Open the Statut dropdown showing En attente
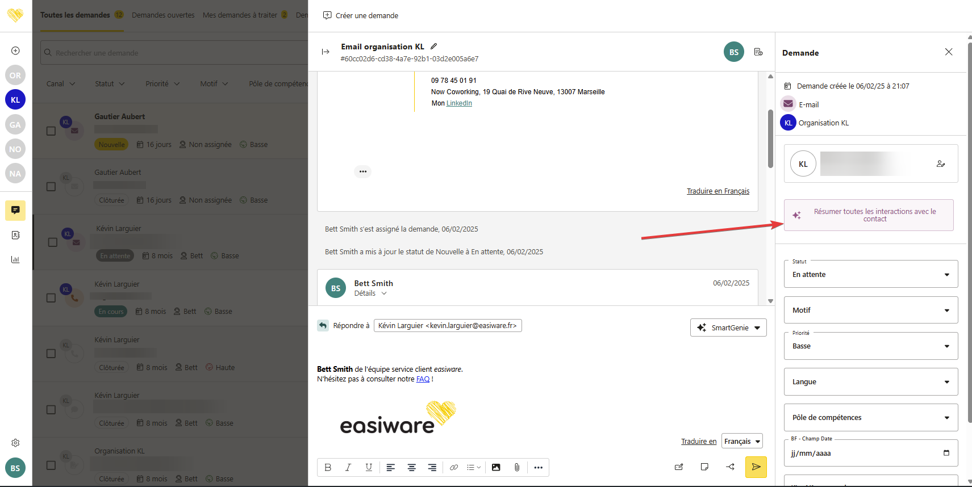 pos(870,275)
